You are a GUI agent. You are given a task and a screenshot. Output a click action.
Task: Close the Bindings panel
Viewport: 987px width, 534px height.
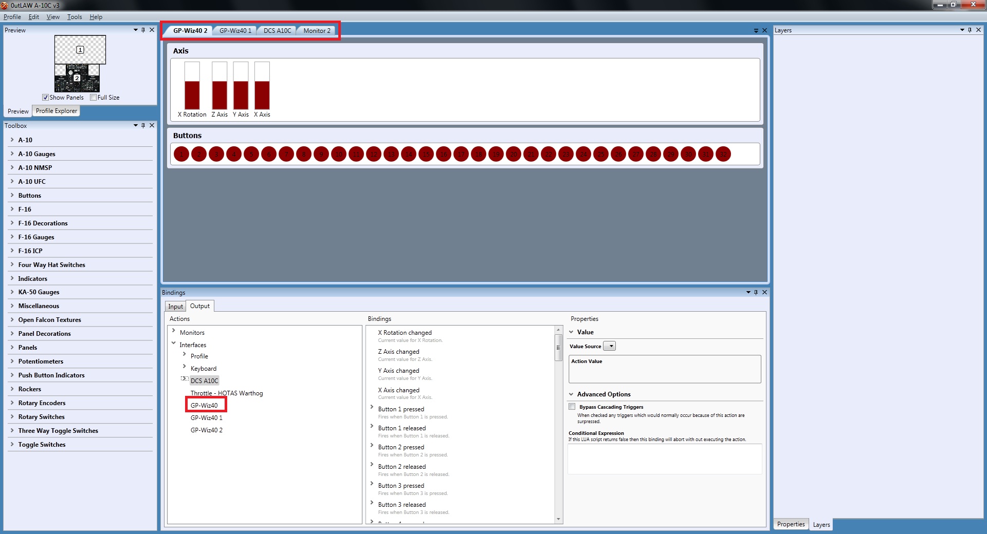[x=764, y=292]
